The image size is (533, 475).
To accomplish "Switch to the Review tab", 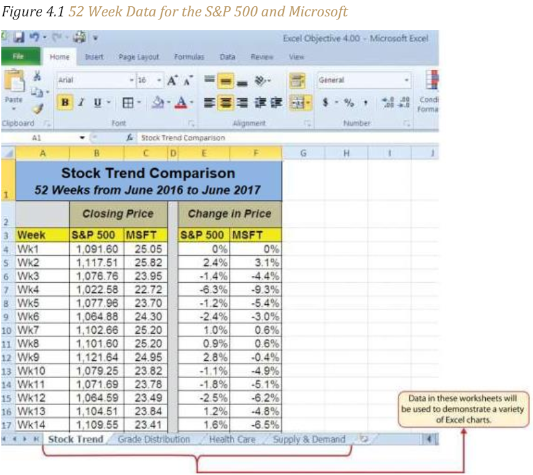I will pos(262,57).
